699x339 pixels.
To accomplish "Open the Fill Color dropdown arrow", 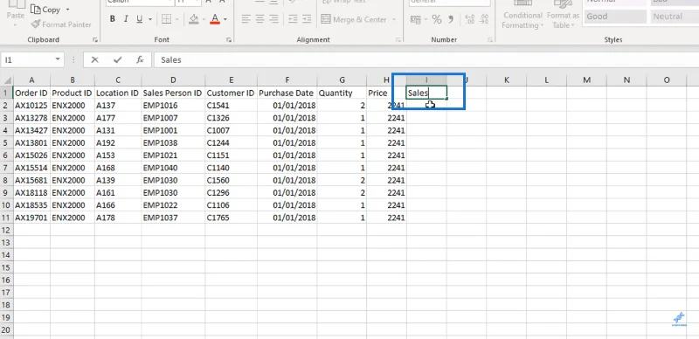I will click(x=204, y=19).
